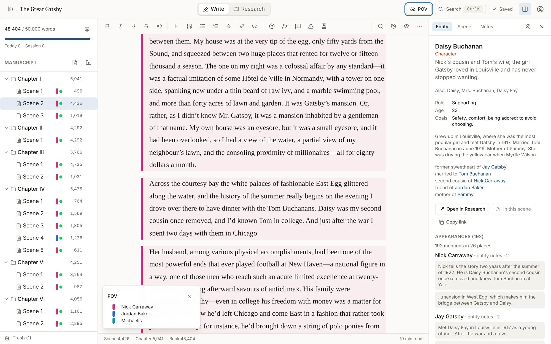Insert a block quote

190,26
